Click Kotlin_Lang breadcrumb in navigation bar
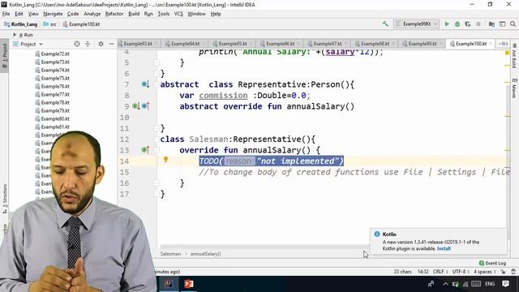The image size is (519, 292). pos(21,24)
